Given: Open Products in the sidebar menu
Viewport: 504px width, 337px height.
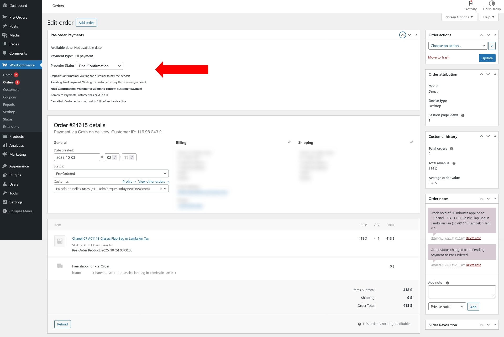Looking at the screenshot, I should [x=16, y=136].
